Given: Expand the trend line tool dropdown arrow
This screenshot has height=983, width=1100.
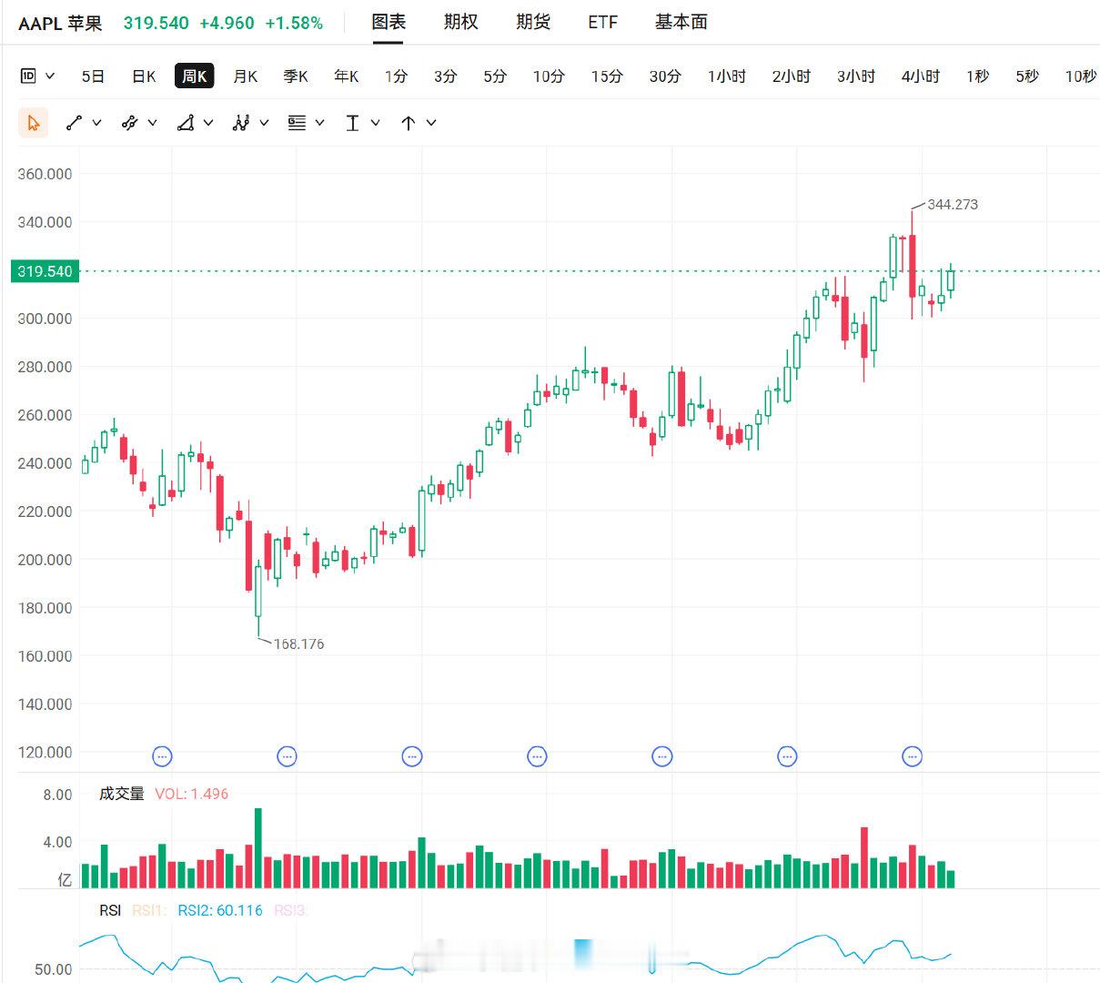Looking at the screenshot, I should click(x=97, y=123).
